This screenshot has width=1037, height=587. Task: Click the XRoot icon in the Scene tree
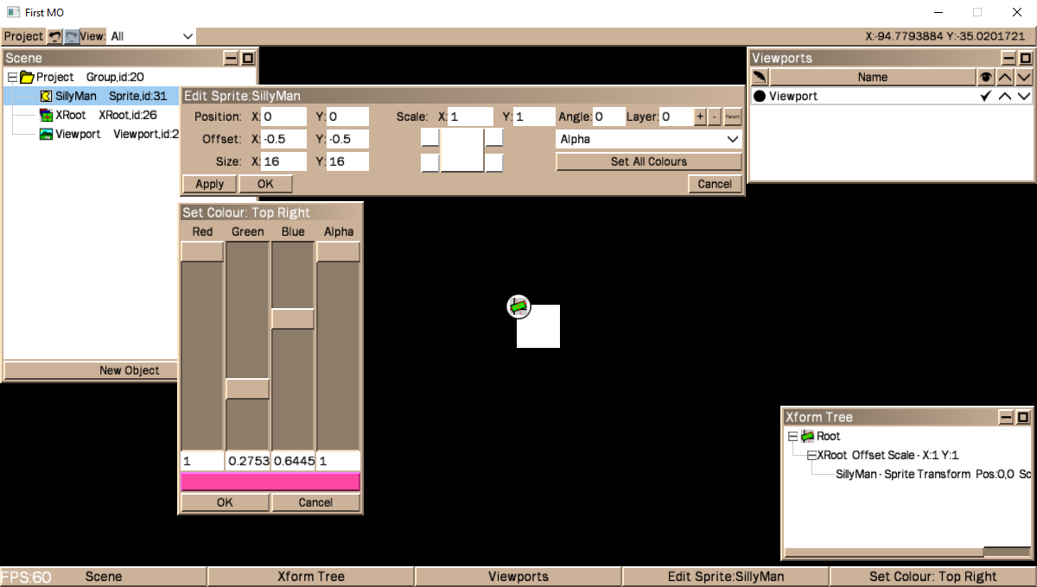coord(47,115)
